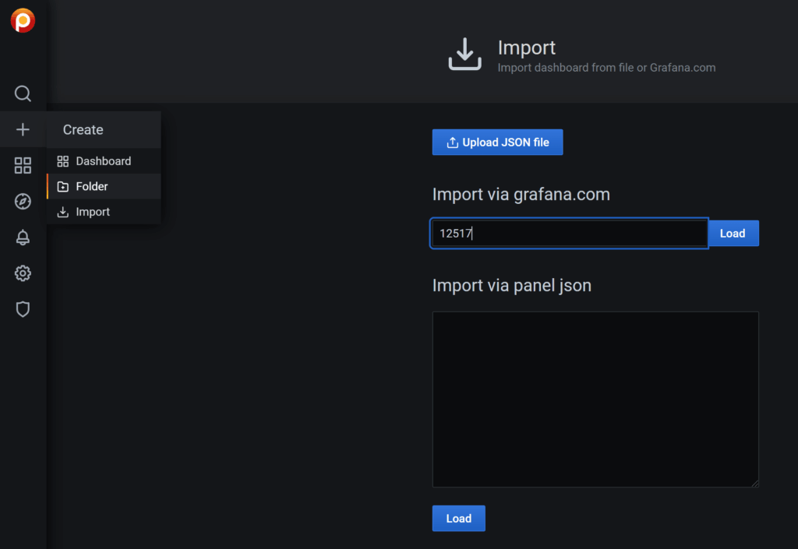Viewport: 798px width, 549px height.
Task: Click inside the panel json text area
Action: [595, 399]
